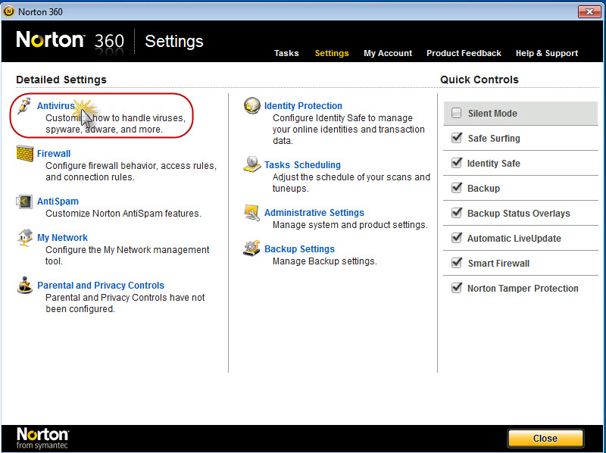Uncheck the Safe Surfing checkbox
The image size is (606, 453).
(457, 138)
